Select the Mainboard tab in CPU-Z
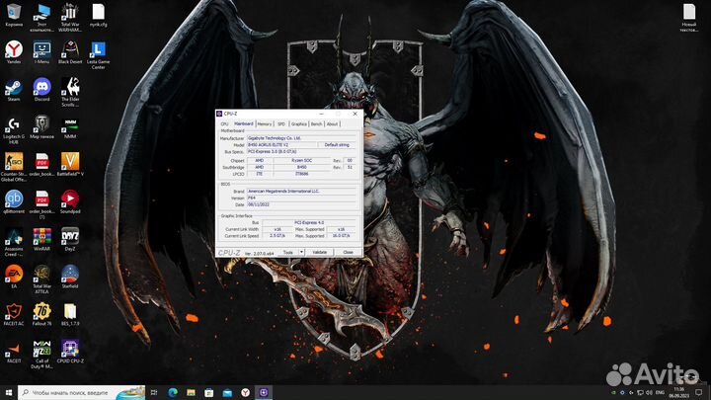Image resolution: width=711 pixels, height=400 pixels. pos(244,123)
